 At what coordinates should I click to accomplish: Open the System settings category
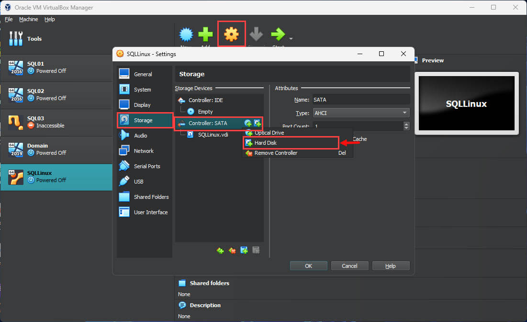(145, 90)
